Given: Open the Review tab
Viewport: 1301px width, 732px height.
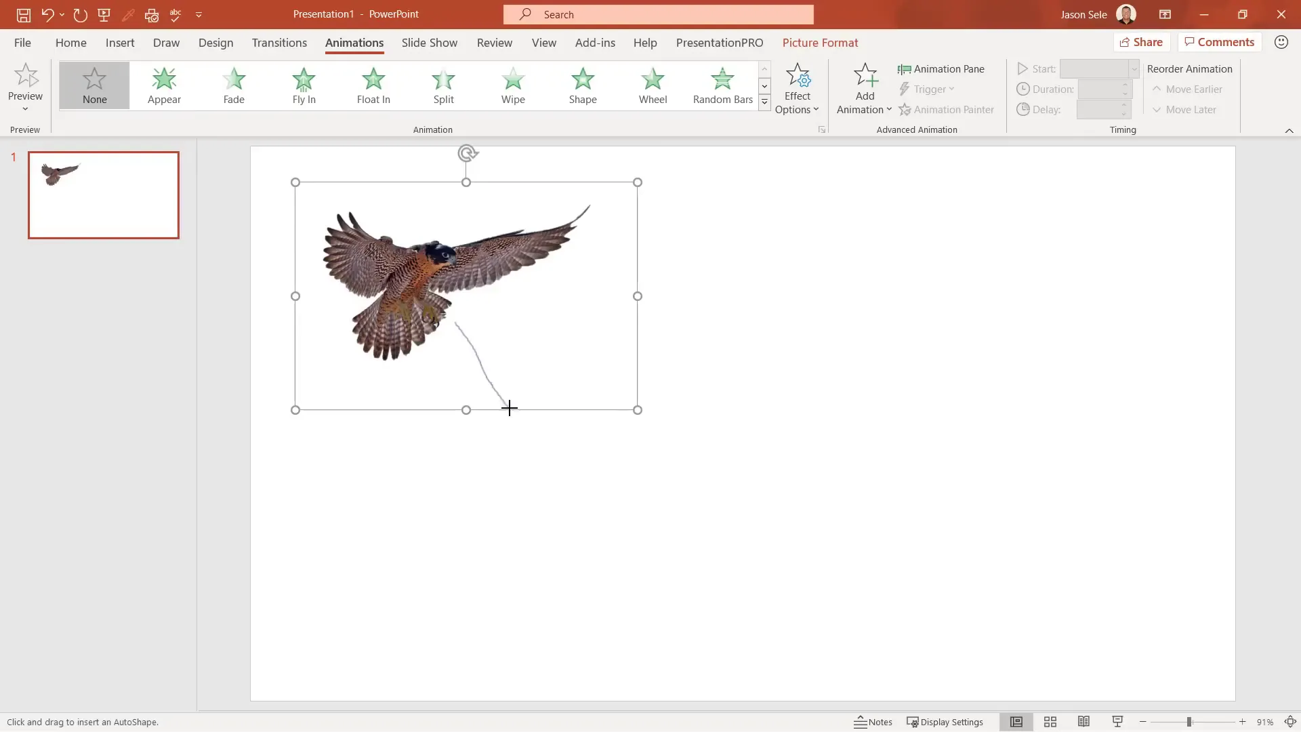Looking at the screenshot, I should point(495,43).
